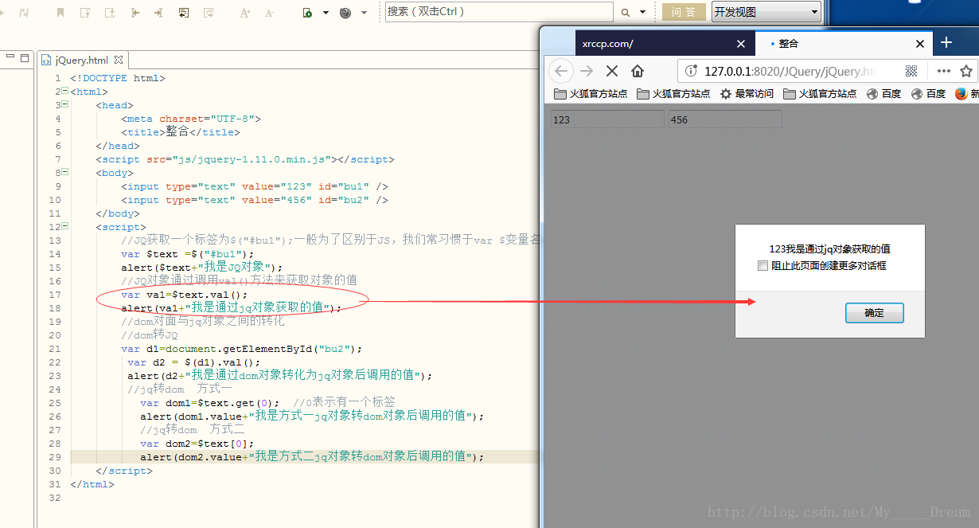Click the <title>整合</title> line
The image size is (979, 528).
[x=180, y=132]
